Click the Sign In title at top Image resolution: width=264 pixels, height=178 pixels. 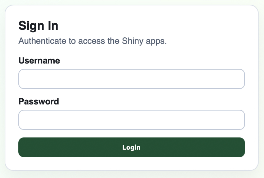tap(38, 26)
